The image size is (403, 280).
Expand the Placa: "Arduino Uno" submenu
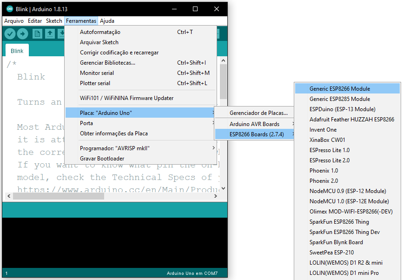pos(140,113)
